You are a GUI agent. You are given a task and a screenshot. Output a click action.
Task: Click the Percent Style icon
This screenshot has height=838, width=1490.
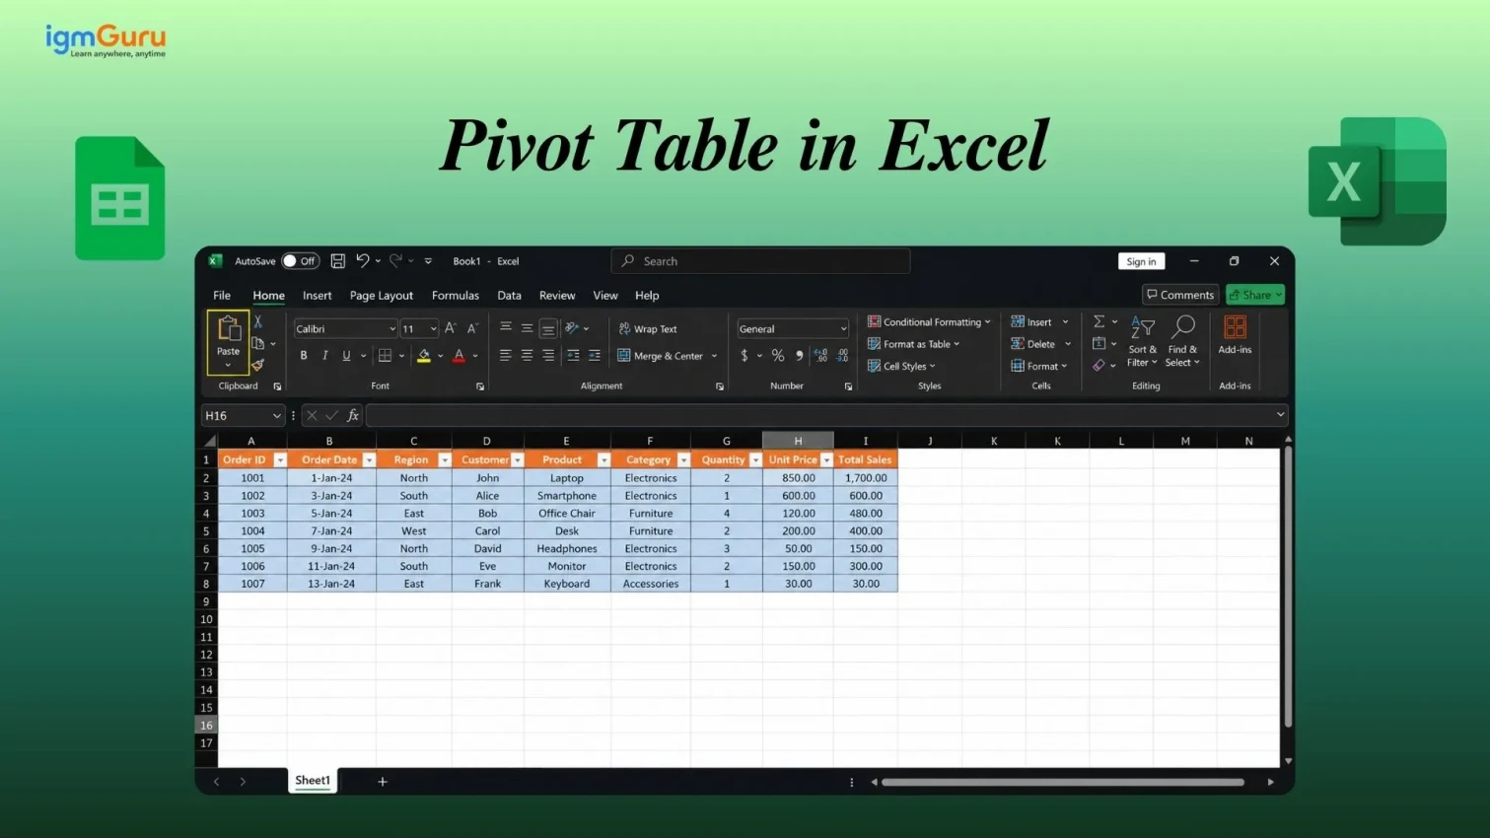(778, 356)
